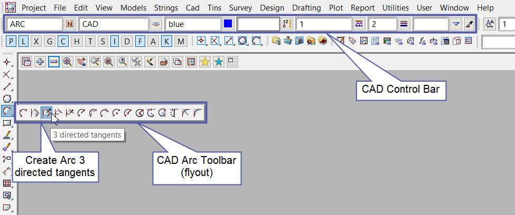
Task: Toggle the H snap button
Action: click(77, 41)
